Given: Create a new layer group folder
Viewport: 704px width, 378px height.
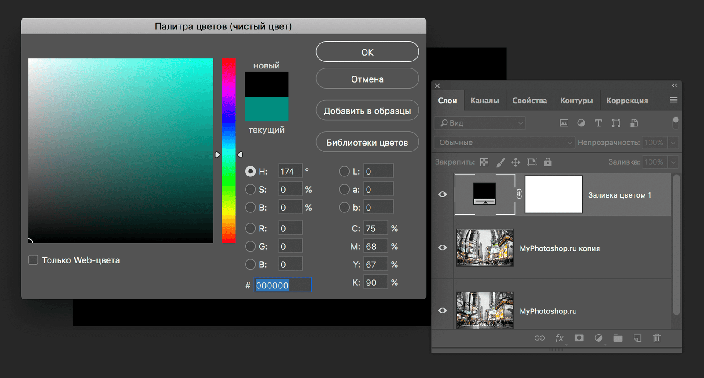Looking at the screenshot, I should coord(618,338).
